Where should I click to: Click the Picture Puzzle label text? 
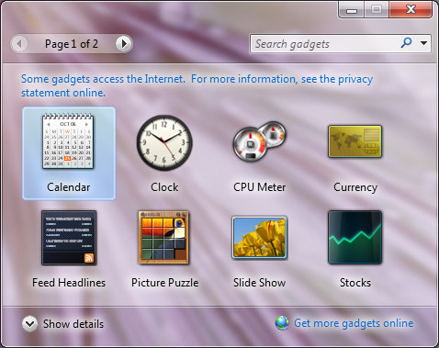[x=164, y=283]
